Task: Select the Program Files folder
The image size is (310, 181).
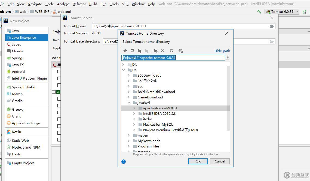Action: 149,146
